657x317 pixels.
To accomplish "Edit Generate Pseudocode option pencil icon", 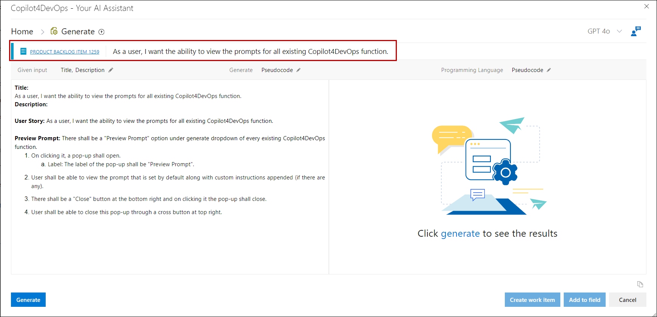I will pyautogui.click(x=298, y=70).
